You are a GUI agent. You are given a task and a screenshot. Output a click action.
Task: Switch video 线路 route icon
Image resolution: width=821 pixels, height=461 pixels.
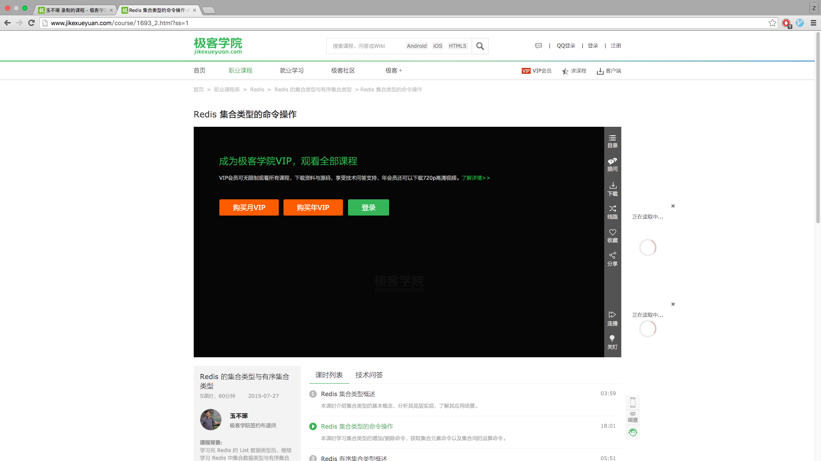[x=612, y=212]
